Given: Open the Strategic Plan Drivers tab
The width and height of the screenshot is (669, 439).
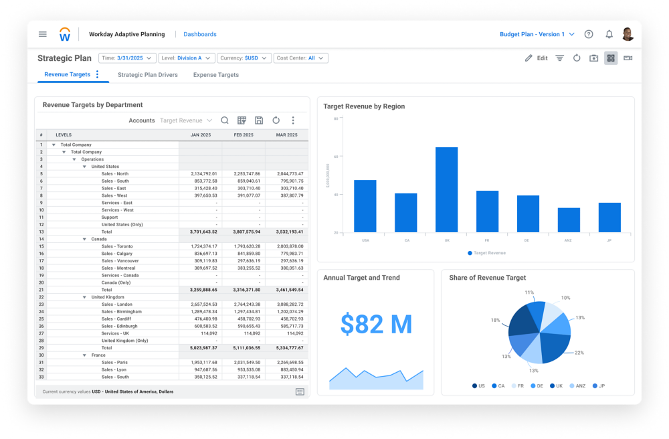Looking at the screenshot, I should pos(148,75).
